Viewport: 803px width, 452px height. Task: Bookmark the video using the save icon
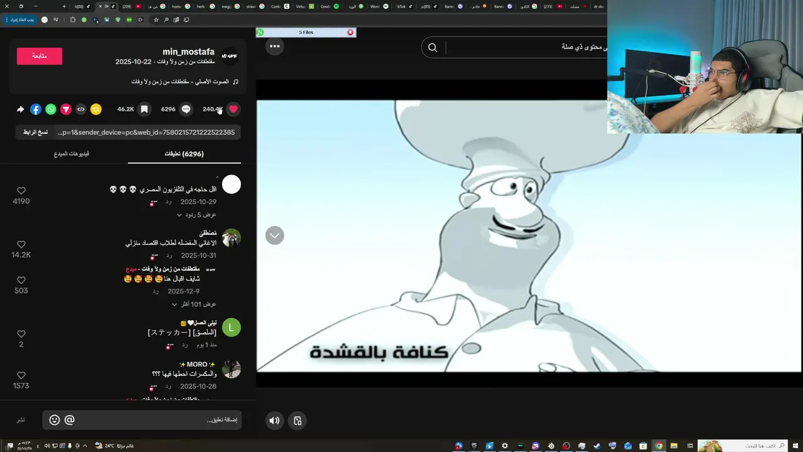click(144, 109)
